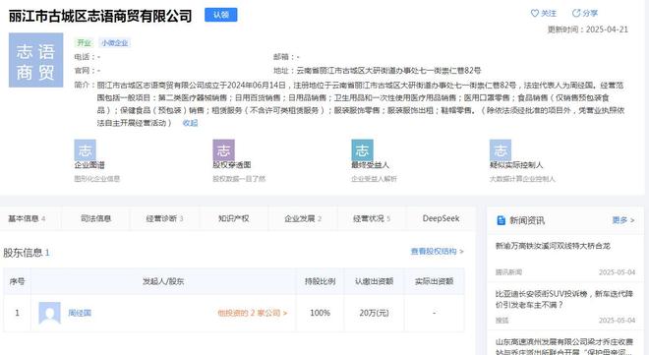Click 查看股权结构 link

click(x=437, y=251)
